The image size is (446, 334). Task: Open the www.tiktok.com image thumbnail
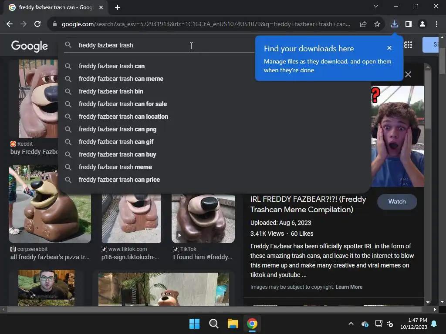coord(131,218)
